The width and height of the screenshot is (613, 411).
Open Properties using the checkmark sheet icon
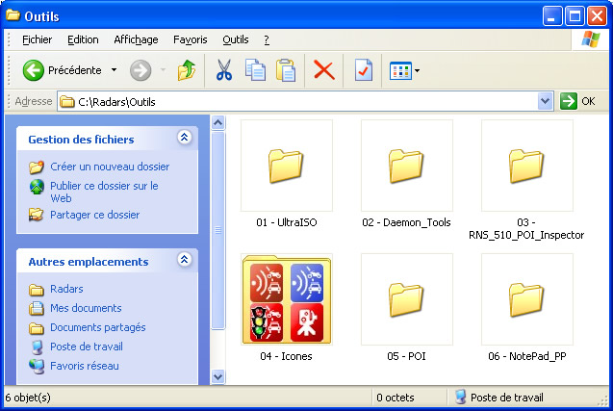coord(364,70)
